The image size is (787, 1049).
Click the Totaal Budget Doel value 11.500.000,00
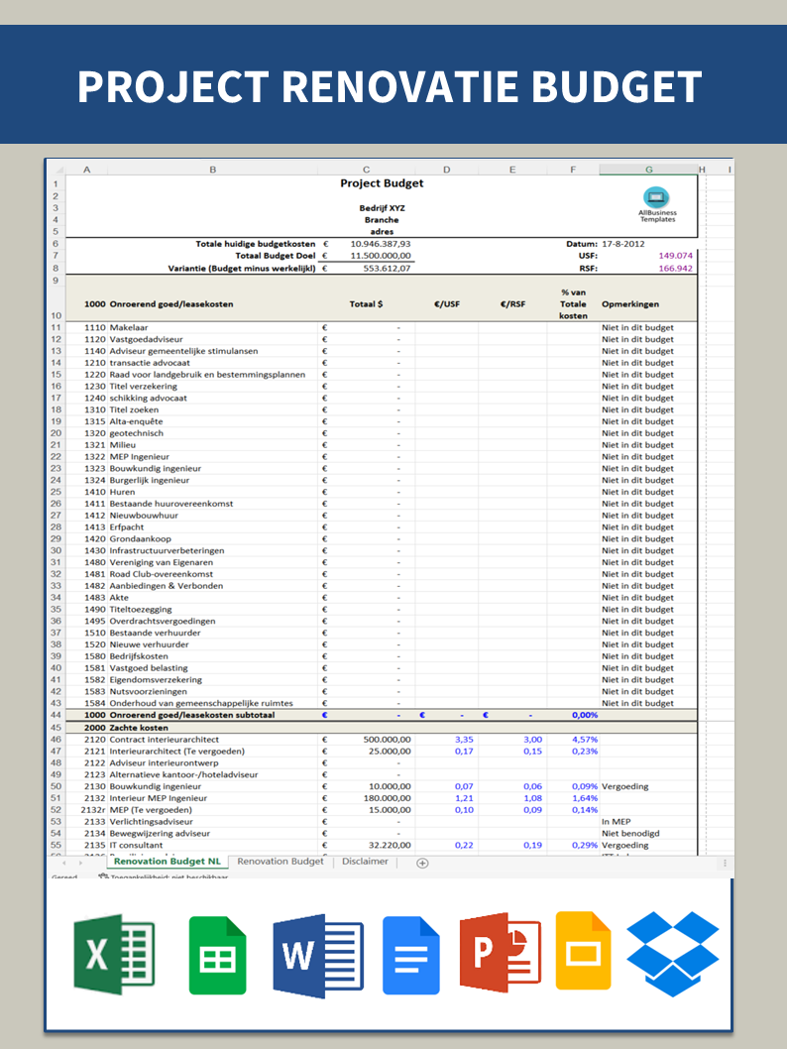381,256
